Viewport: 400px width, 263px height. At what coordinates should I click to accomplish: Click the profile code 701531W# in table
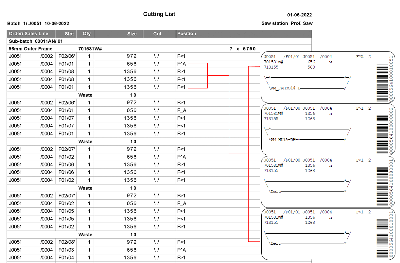(x=90, y=49)
